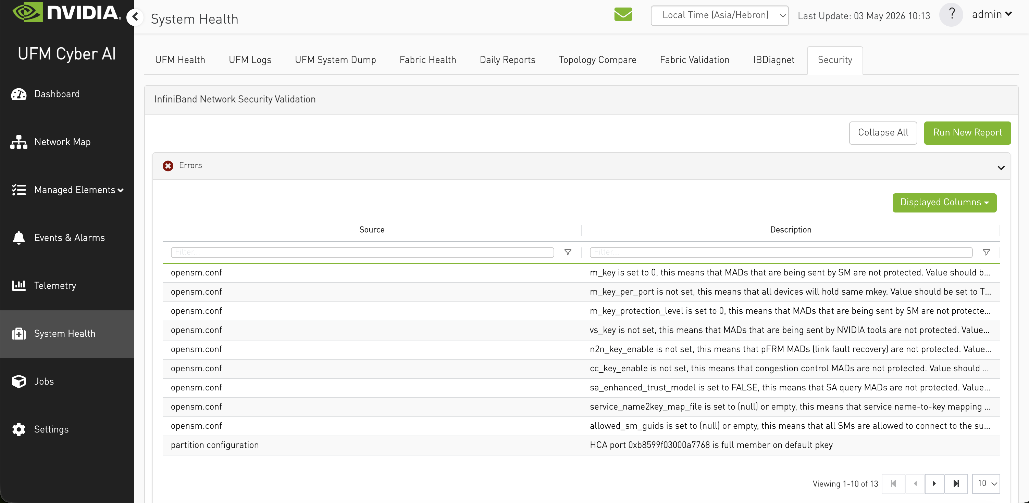Click the NVIDIA logo
This screenshot has height=503, width=1029.
pos(67,12)
